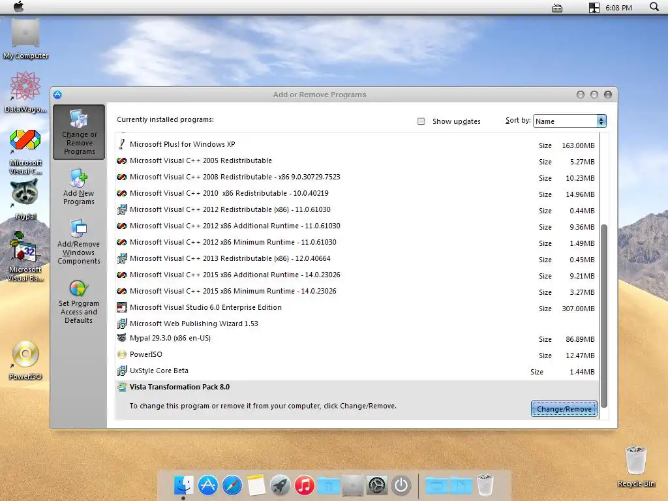
Task: Open the Music icon in the dock
Action: 305,485
